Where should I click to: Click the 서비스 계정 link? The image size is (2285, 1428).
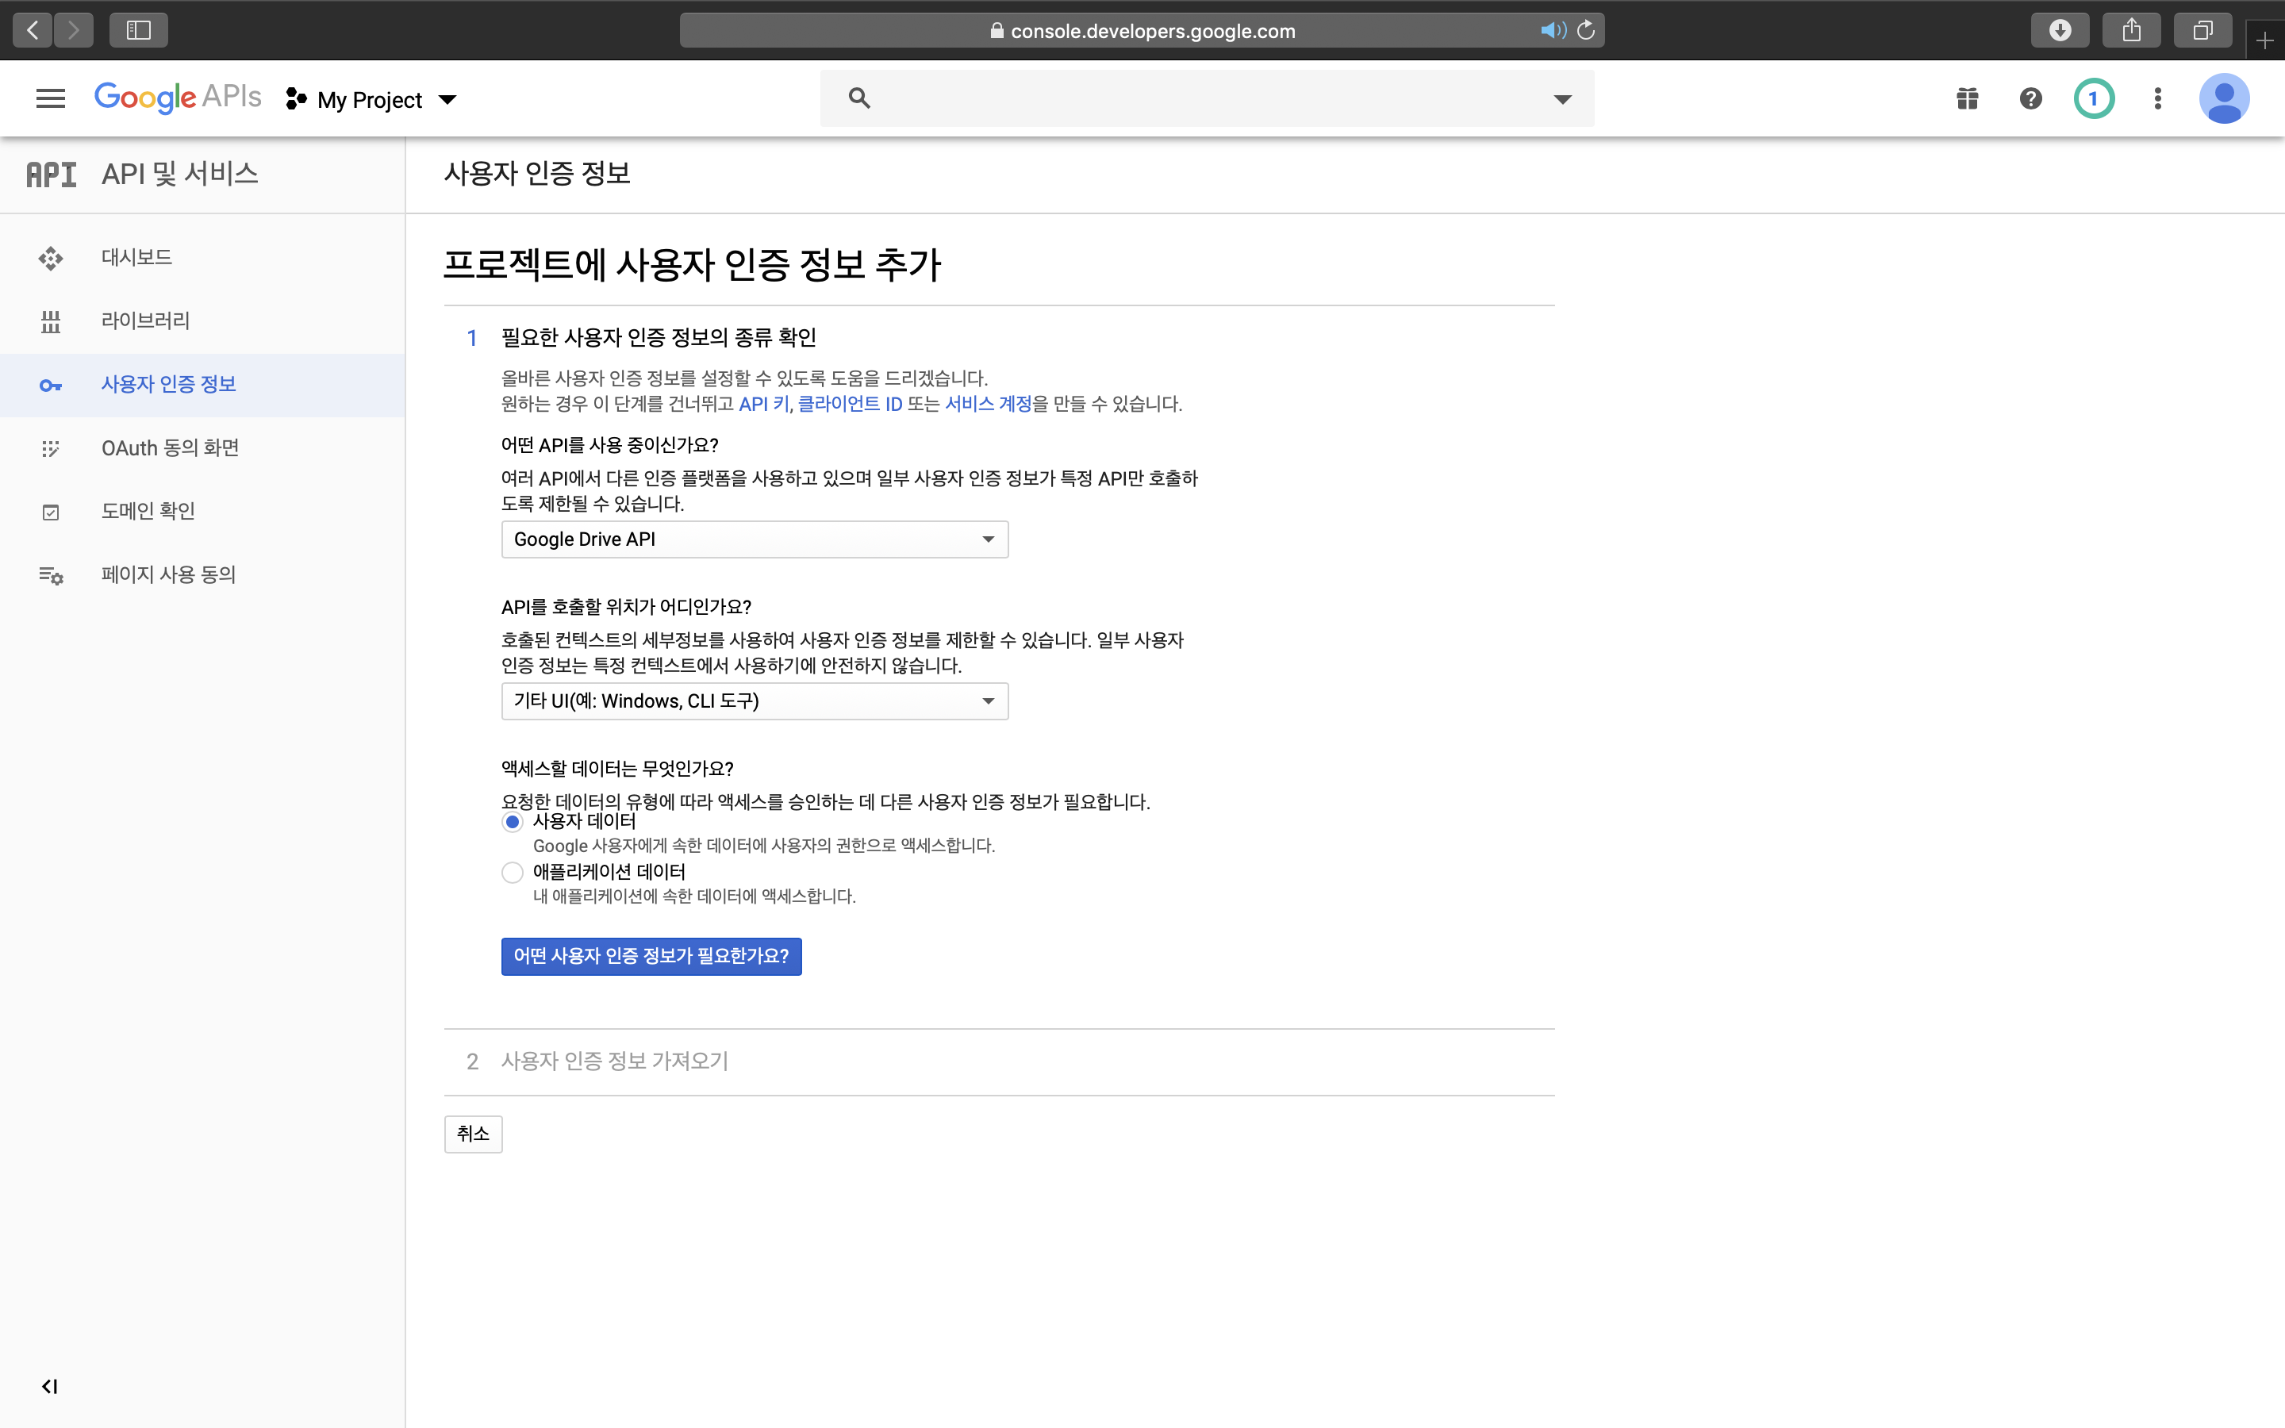(988, 405)
